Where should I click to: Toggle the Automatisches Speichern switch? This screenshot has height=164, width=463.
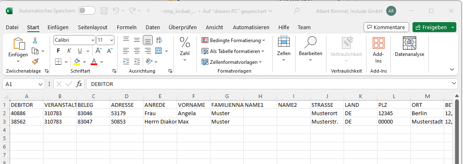(86, 11)
